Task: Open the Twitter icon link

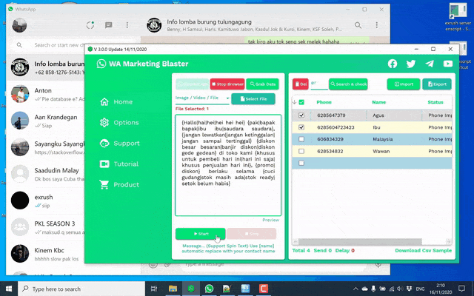Action: 411,64
